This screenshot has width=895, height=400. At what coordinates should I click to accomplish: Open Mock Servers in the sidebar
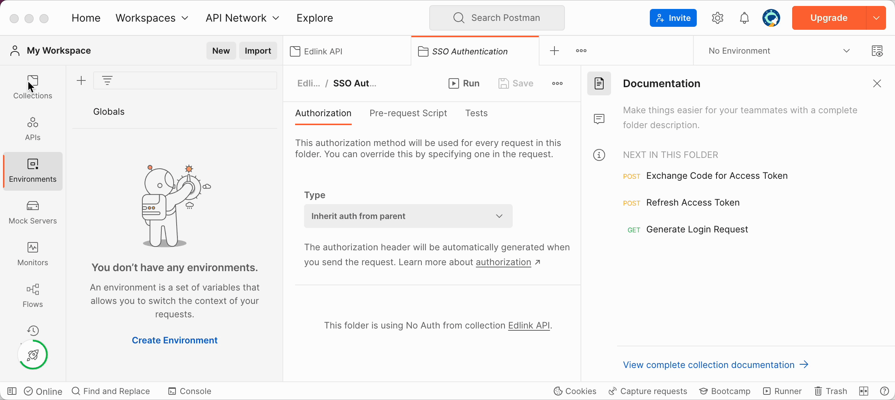(33, 213)
